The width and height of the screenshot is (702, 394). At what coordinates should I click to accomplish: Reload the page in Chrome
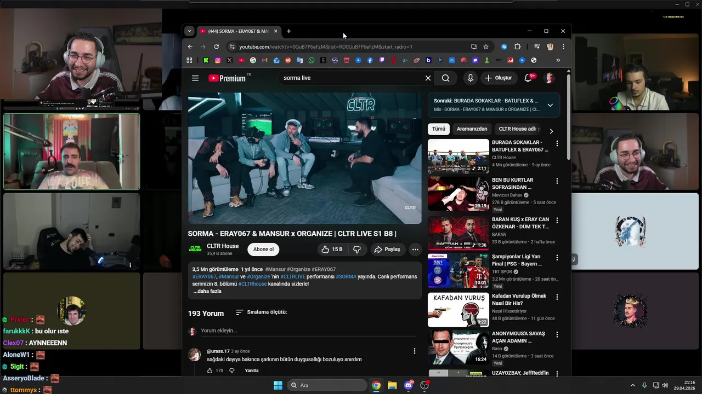point(216,47)
